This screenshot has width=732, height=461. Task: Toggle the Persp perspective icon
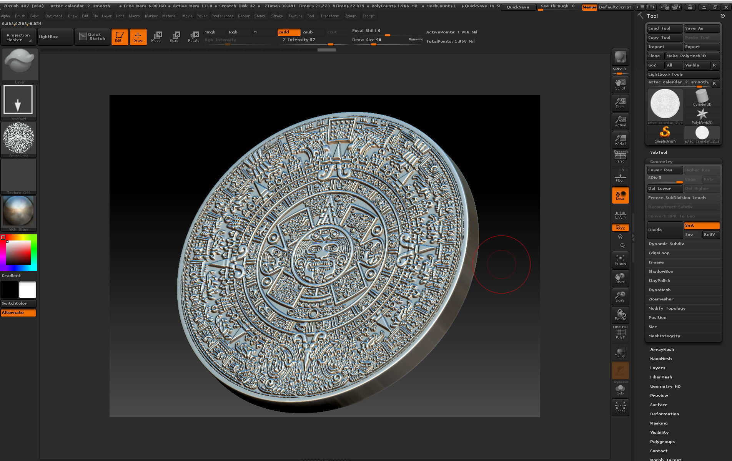click(620, 157)
